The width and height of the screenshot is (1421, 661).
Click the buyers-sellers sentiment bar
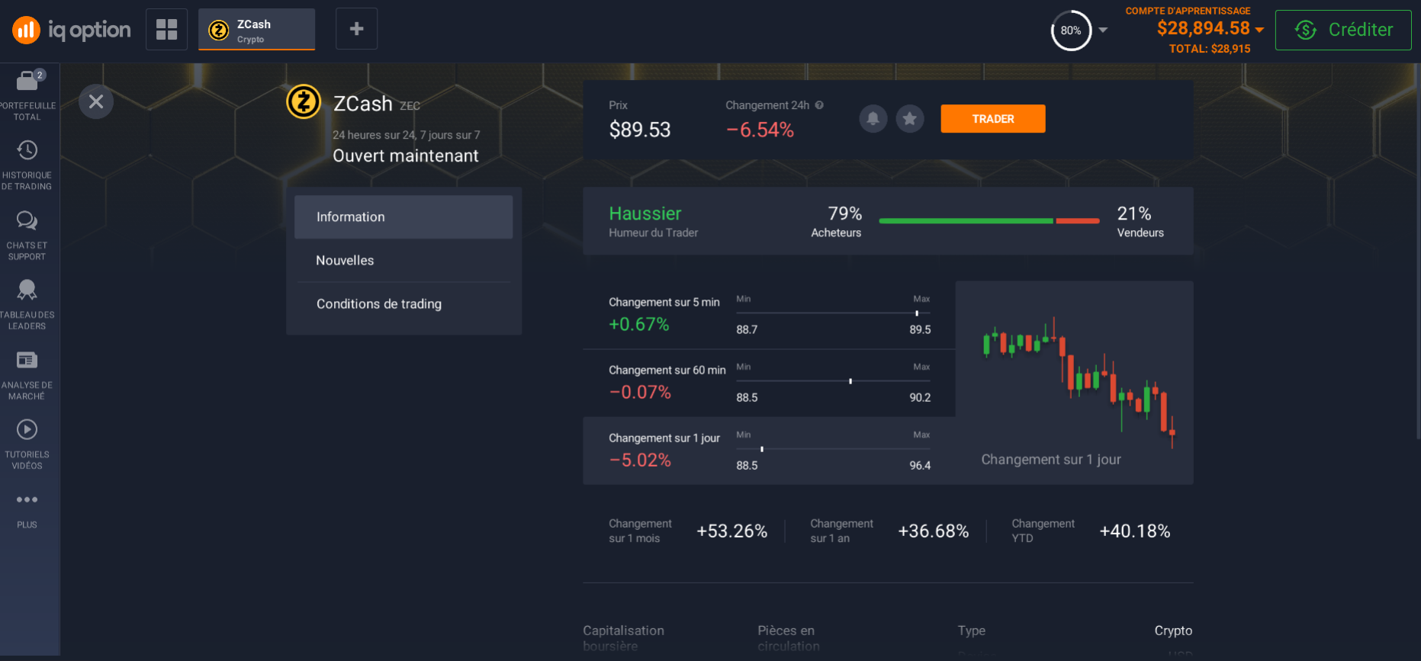click(x=989, y=221)
